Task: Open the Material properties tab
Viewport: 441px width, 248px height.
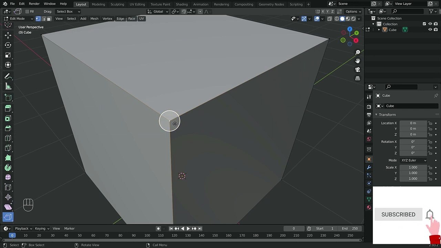Action: [x=369, y=207]
